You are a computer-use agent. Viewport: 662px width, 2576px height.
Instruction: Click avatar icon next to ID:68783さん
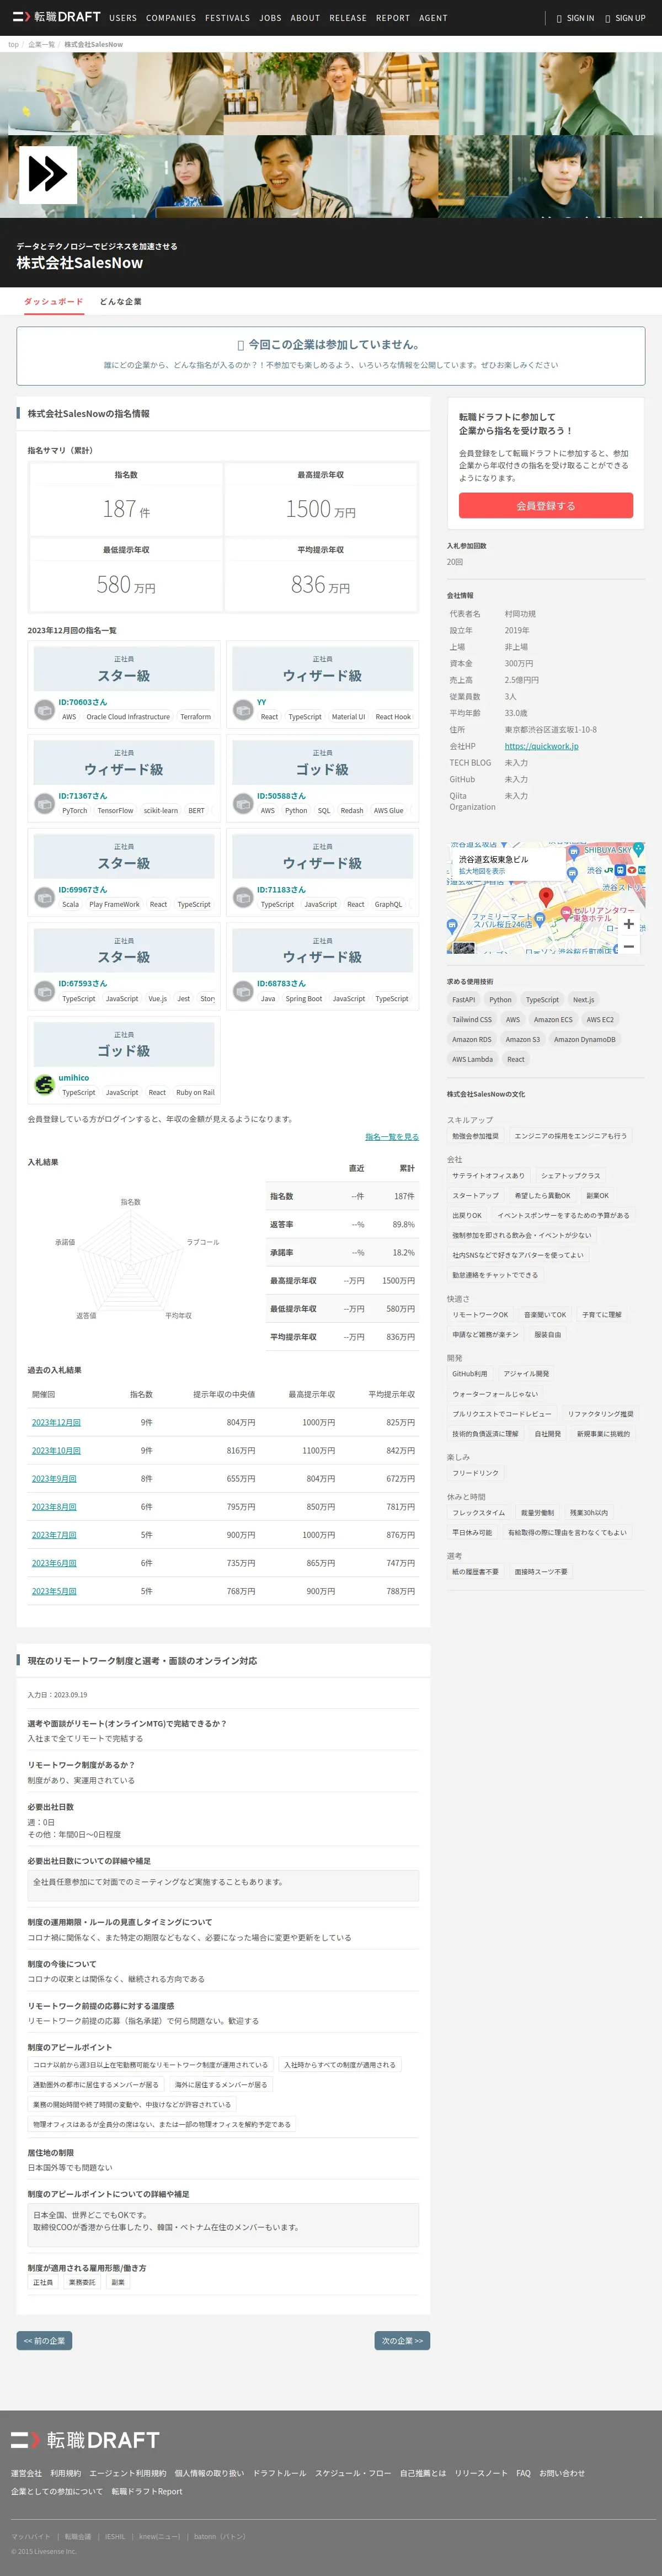[x=243, y=991]
